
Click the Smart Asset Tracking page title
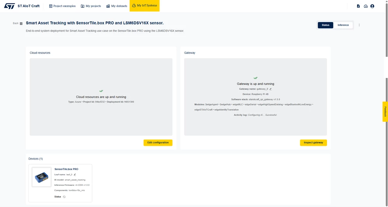94,23
